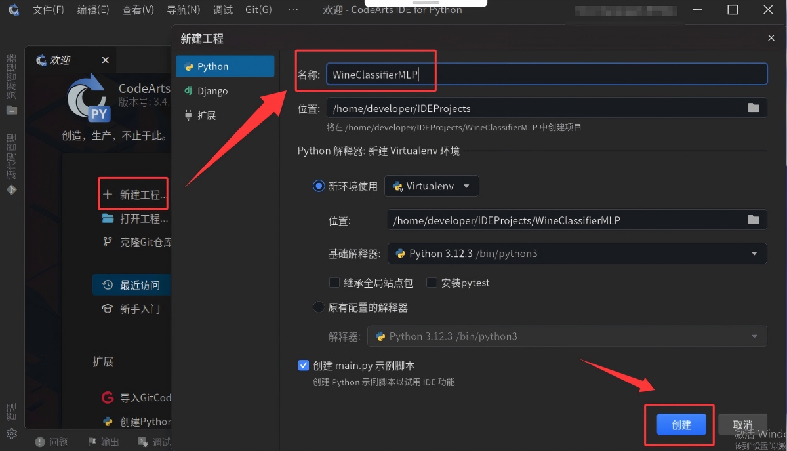The image size is (787, 451).
Task: Close the 欢迎 welcome tab
Action: (x=105, y=60)
